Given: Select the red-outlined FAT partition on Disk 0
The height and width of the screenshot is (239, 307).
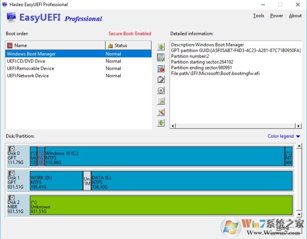Looking at the screenshot, I should click(x=41, y=157).
